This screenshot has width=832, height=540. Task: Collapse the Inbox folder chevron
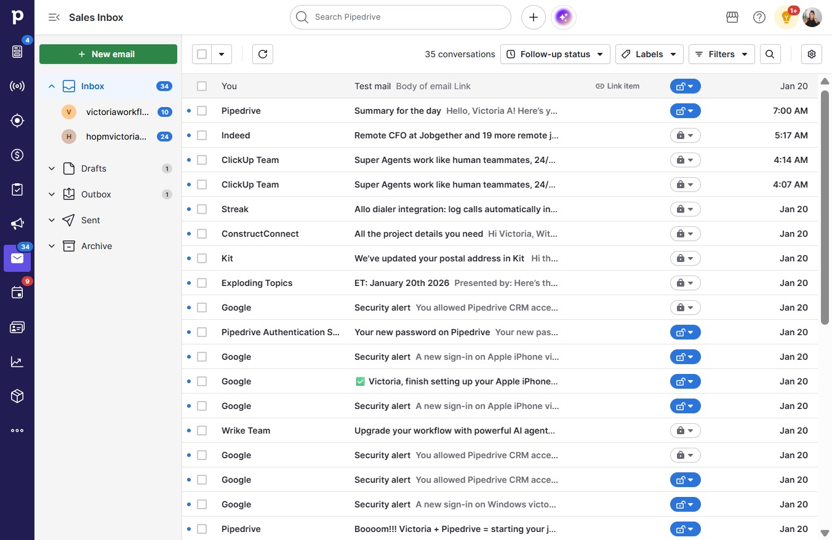click(52, 86)
